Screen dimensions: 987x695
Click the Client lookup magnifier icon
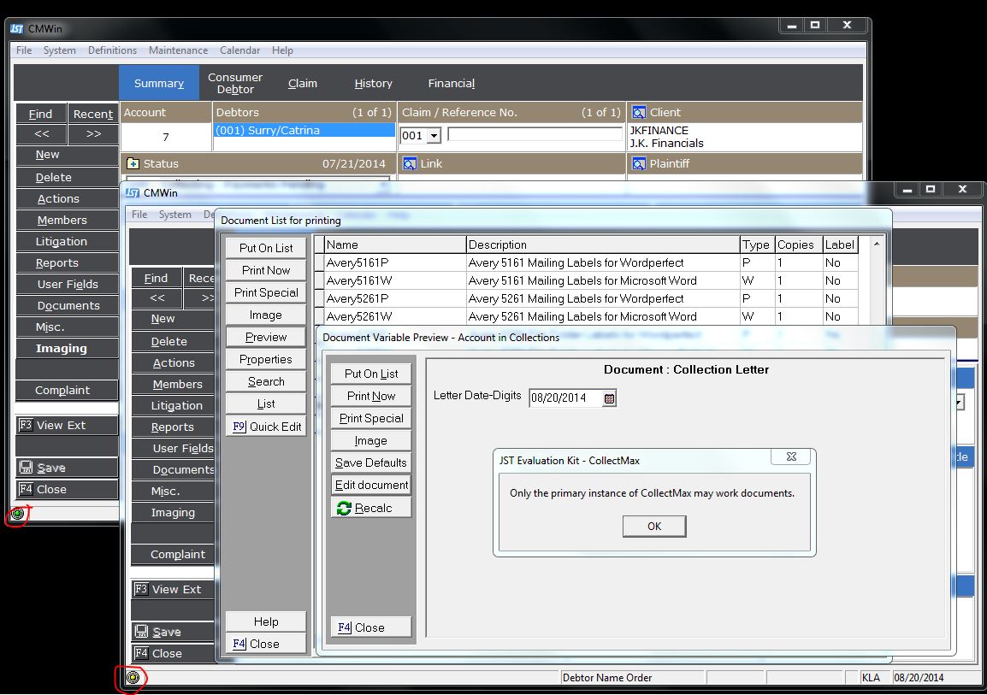638,113
